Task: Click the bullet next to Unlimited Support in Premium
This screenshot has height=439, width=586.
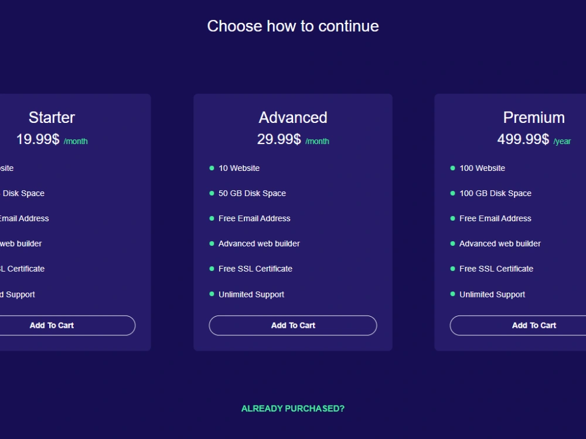Action: click(x=452, y=294)
